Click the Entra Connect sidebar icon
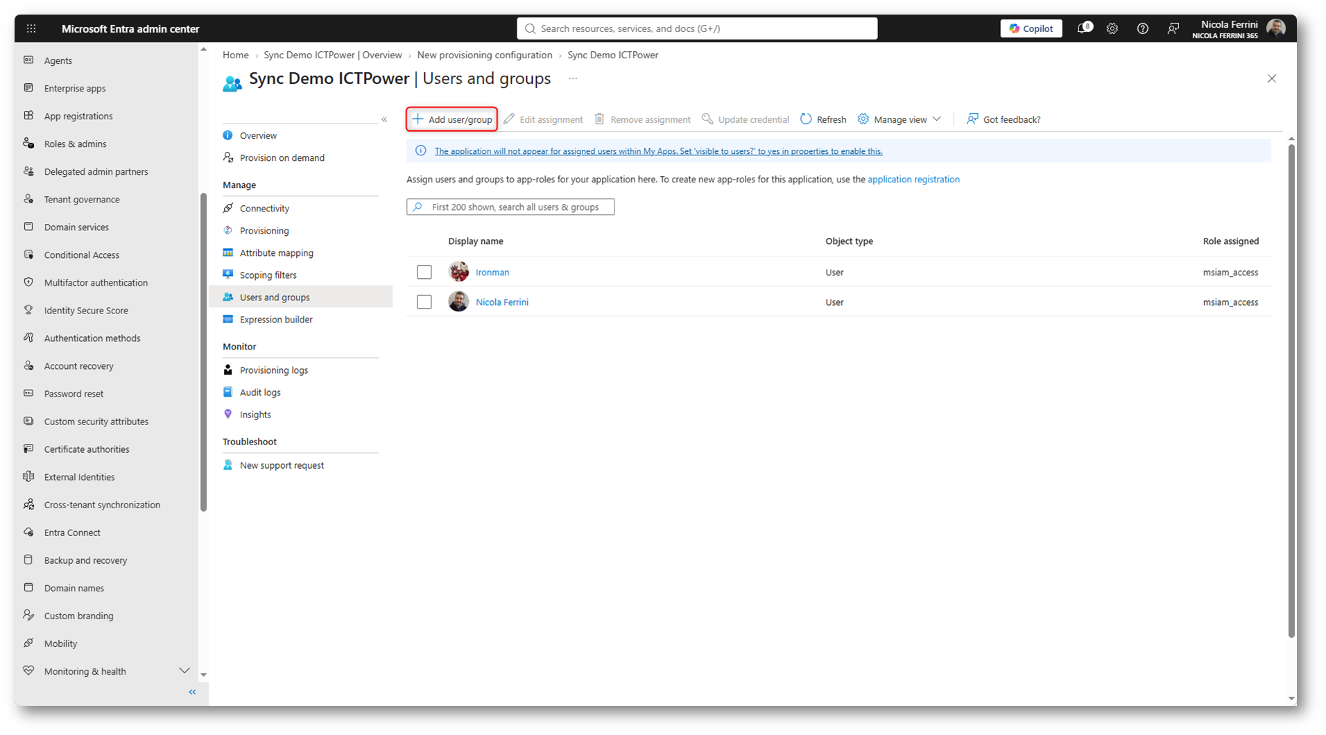Screen dimensions: 1326x735 [28, 532]
